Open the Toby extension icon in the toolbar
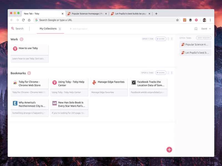This screenshot has height=166, width=222. click(196, 20)
